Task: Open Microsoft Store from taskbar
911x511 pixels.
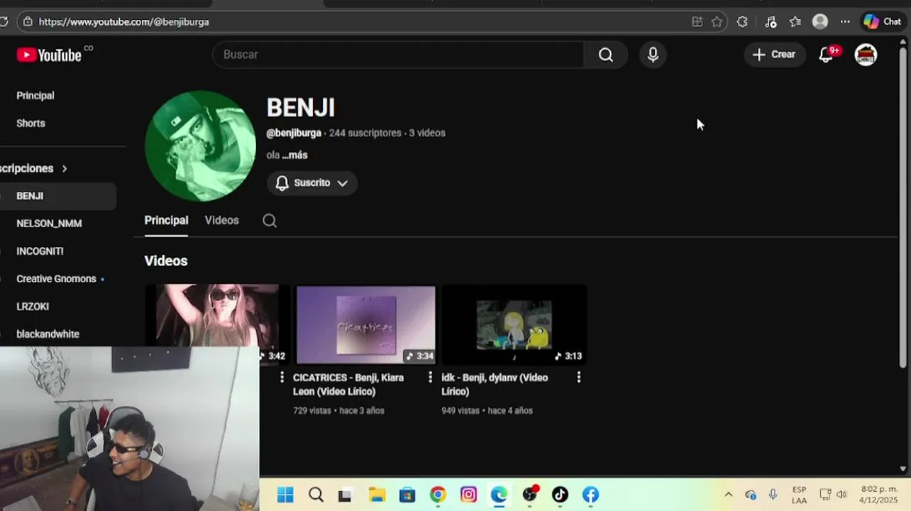Action: pos(407,495)
